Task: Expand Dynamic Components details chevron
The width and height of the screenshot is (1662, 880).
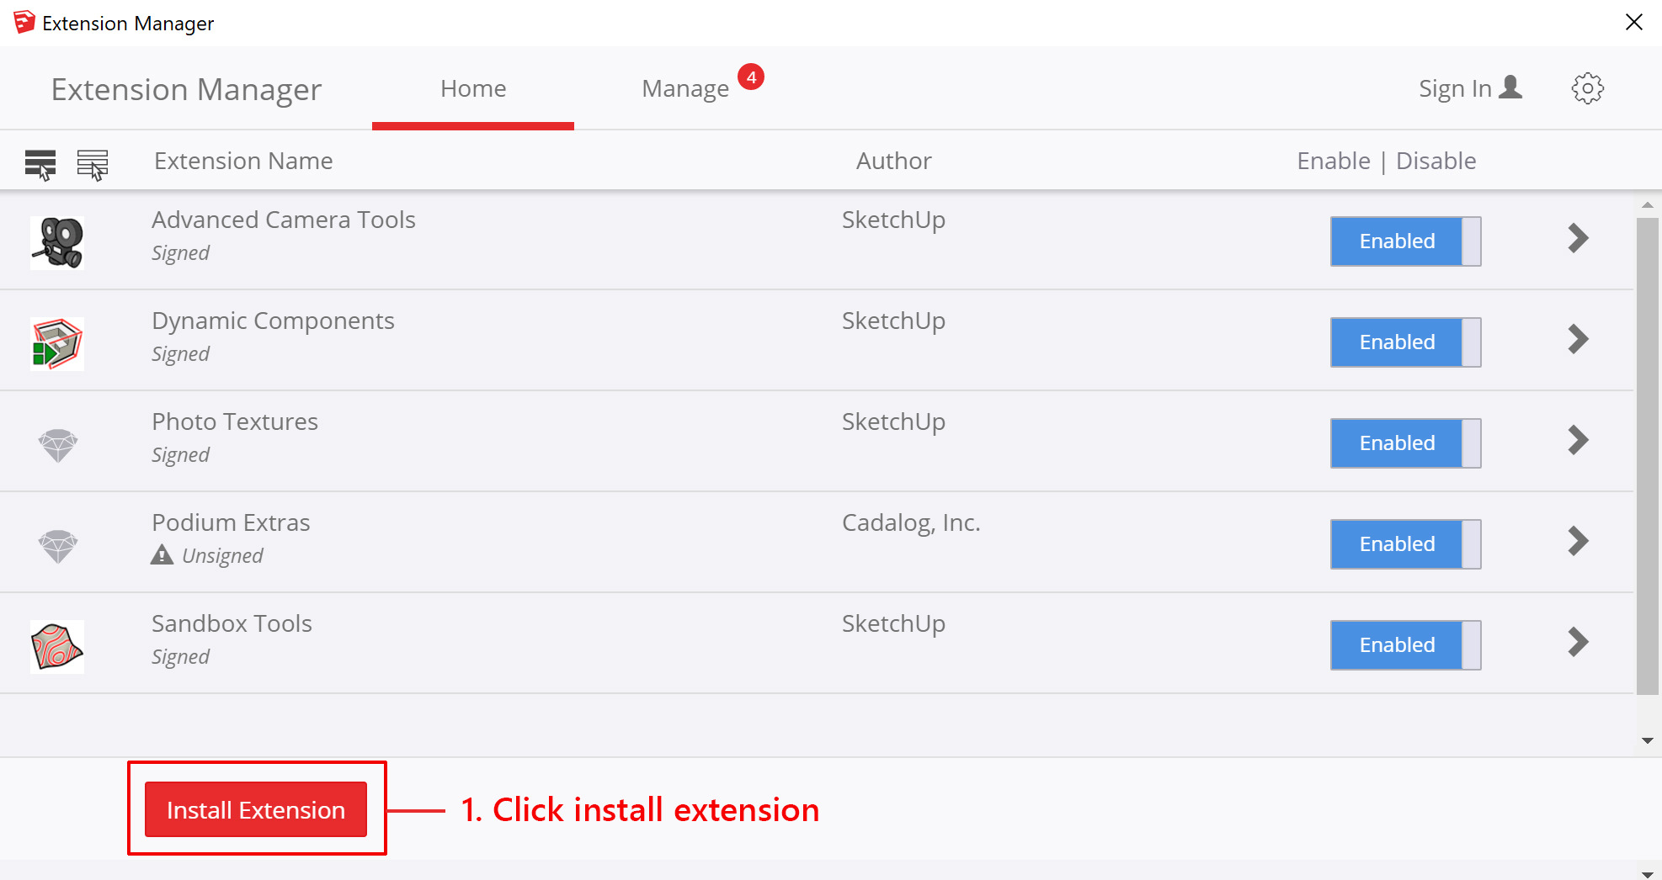Action: point(1579,339)
